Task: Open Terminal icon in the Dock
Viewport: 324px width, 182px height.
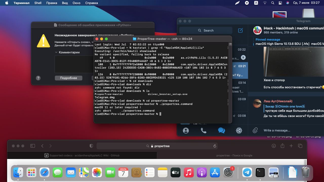Action: pos(260,173)
